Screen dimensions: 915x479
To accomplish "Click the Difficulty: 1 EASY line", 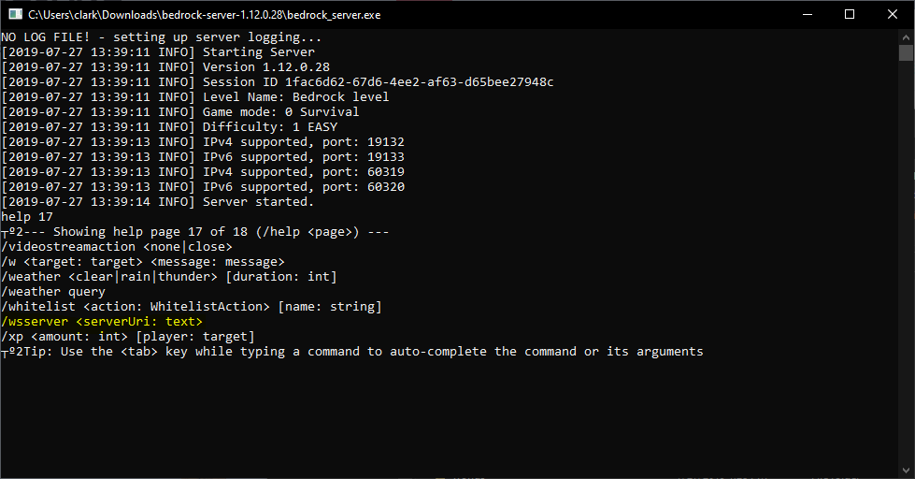I will pos(170,127).
